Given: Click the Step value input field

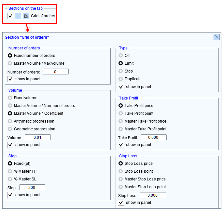Looking at the screenshot, I should pyautogui.click(x=32, y=188).
